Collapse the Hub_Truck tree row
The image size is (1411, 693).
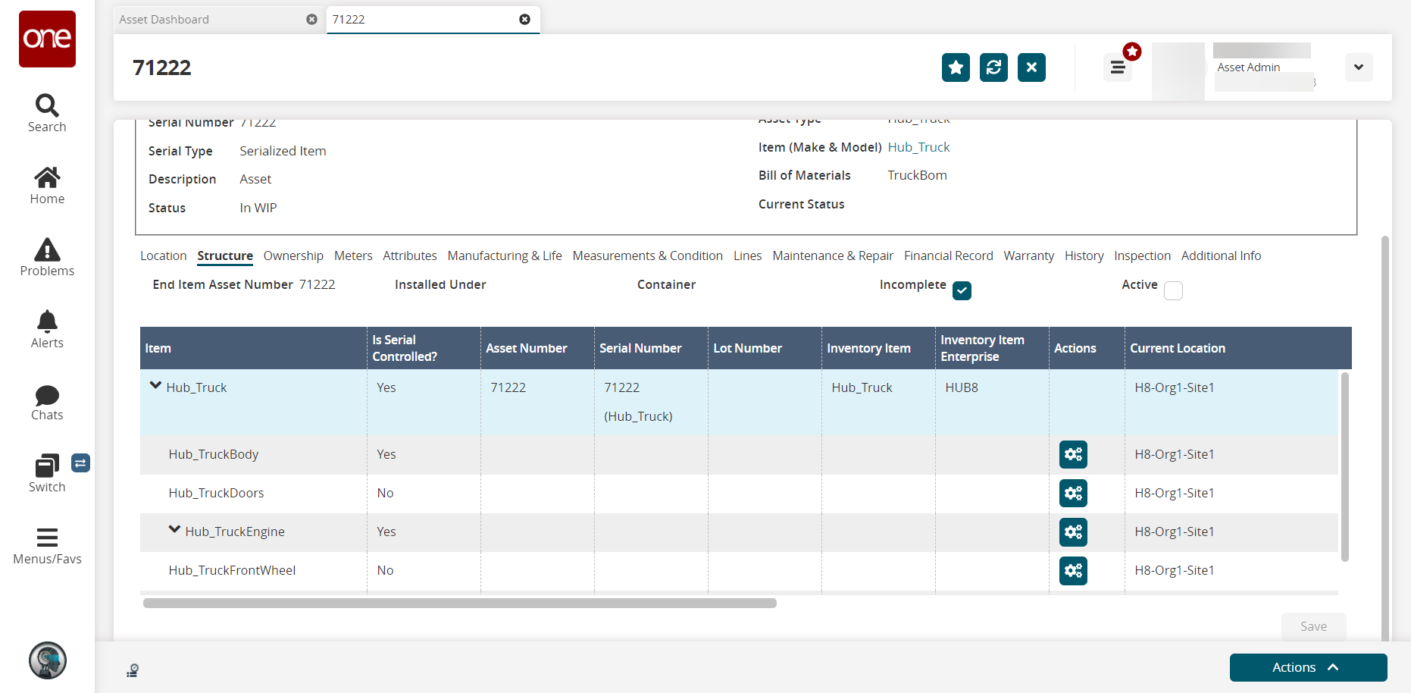(x=155, y=386)
